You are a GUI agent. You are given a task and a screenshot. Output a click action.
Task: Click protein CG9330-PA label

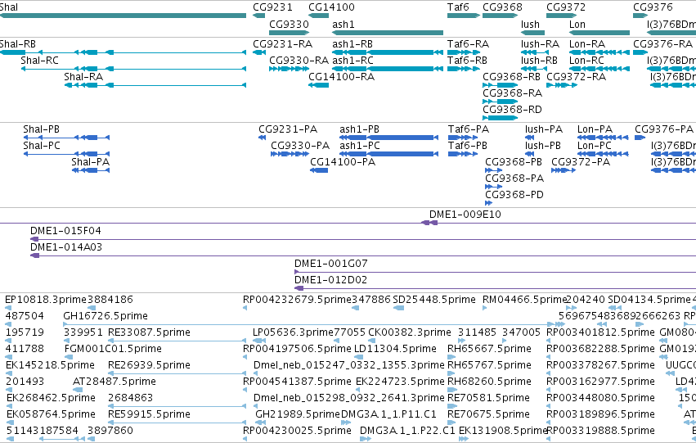[x=300, y=146]
